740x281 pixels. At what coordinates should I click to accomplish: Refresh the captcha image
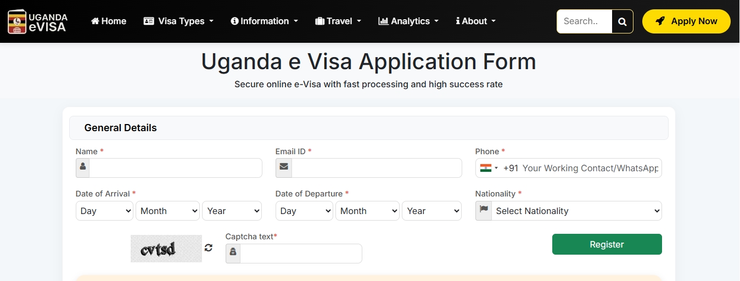click(x=209, y=248)
